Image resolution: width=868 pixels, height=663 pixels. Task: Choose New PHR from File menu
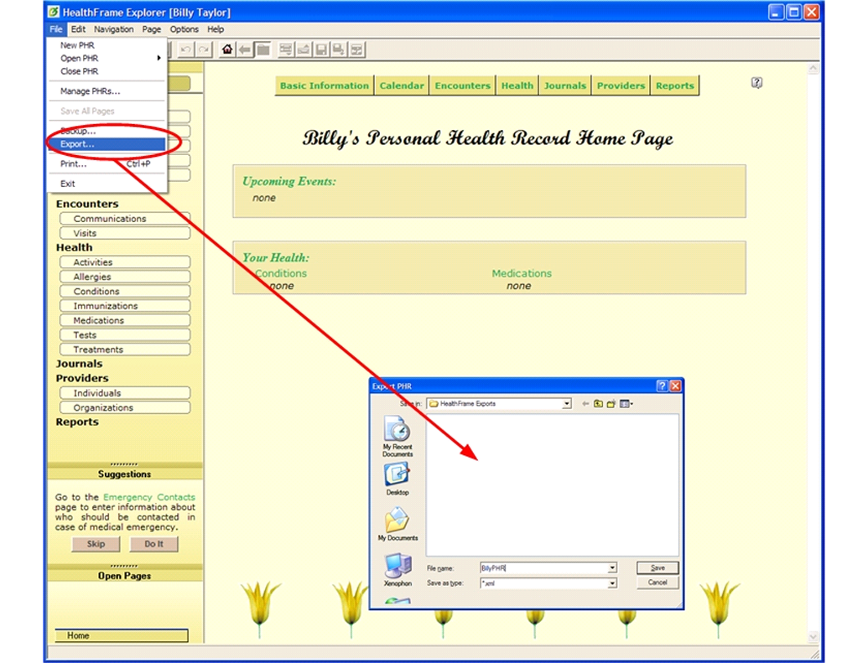click(x=107, y=45)
